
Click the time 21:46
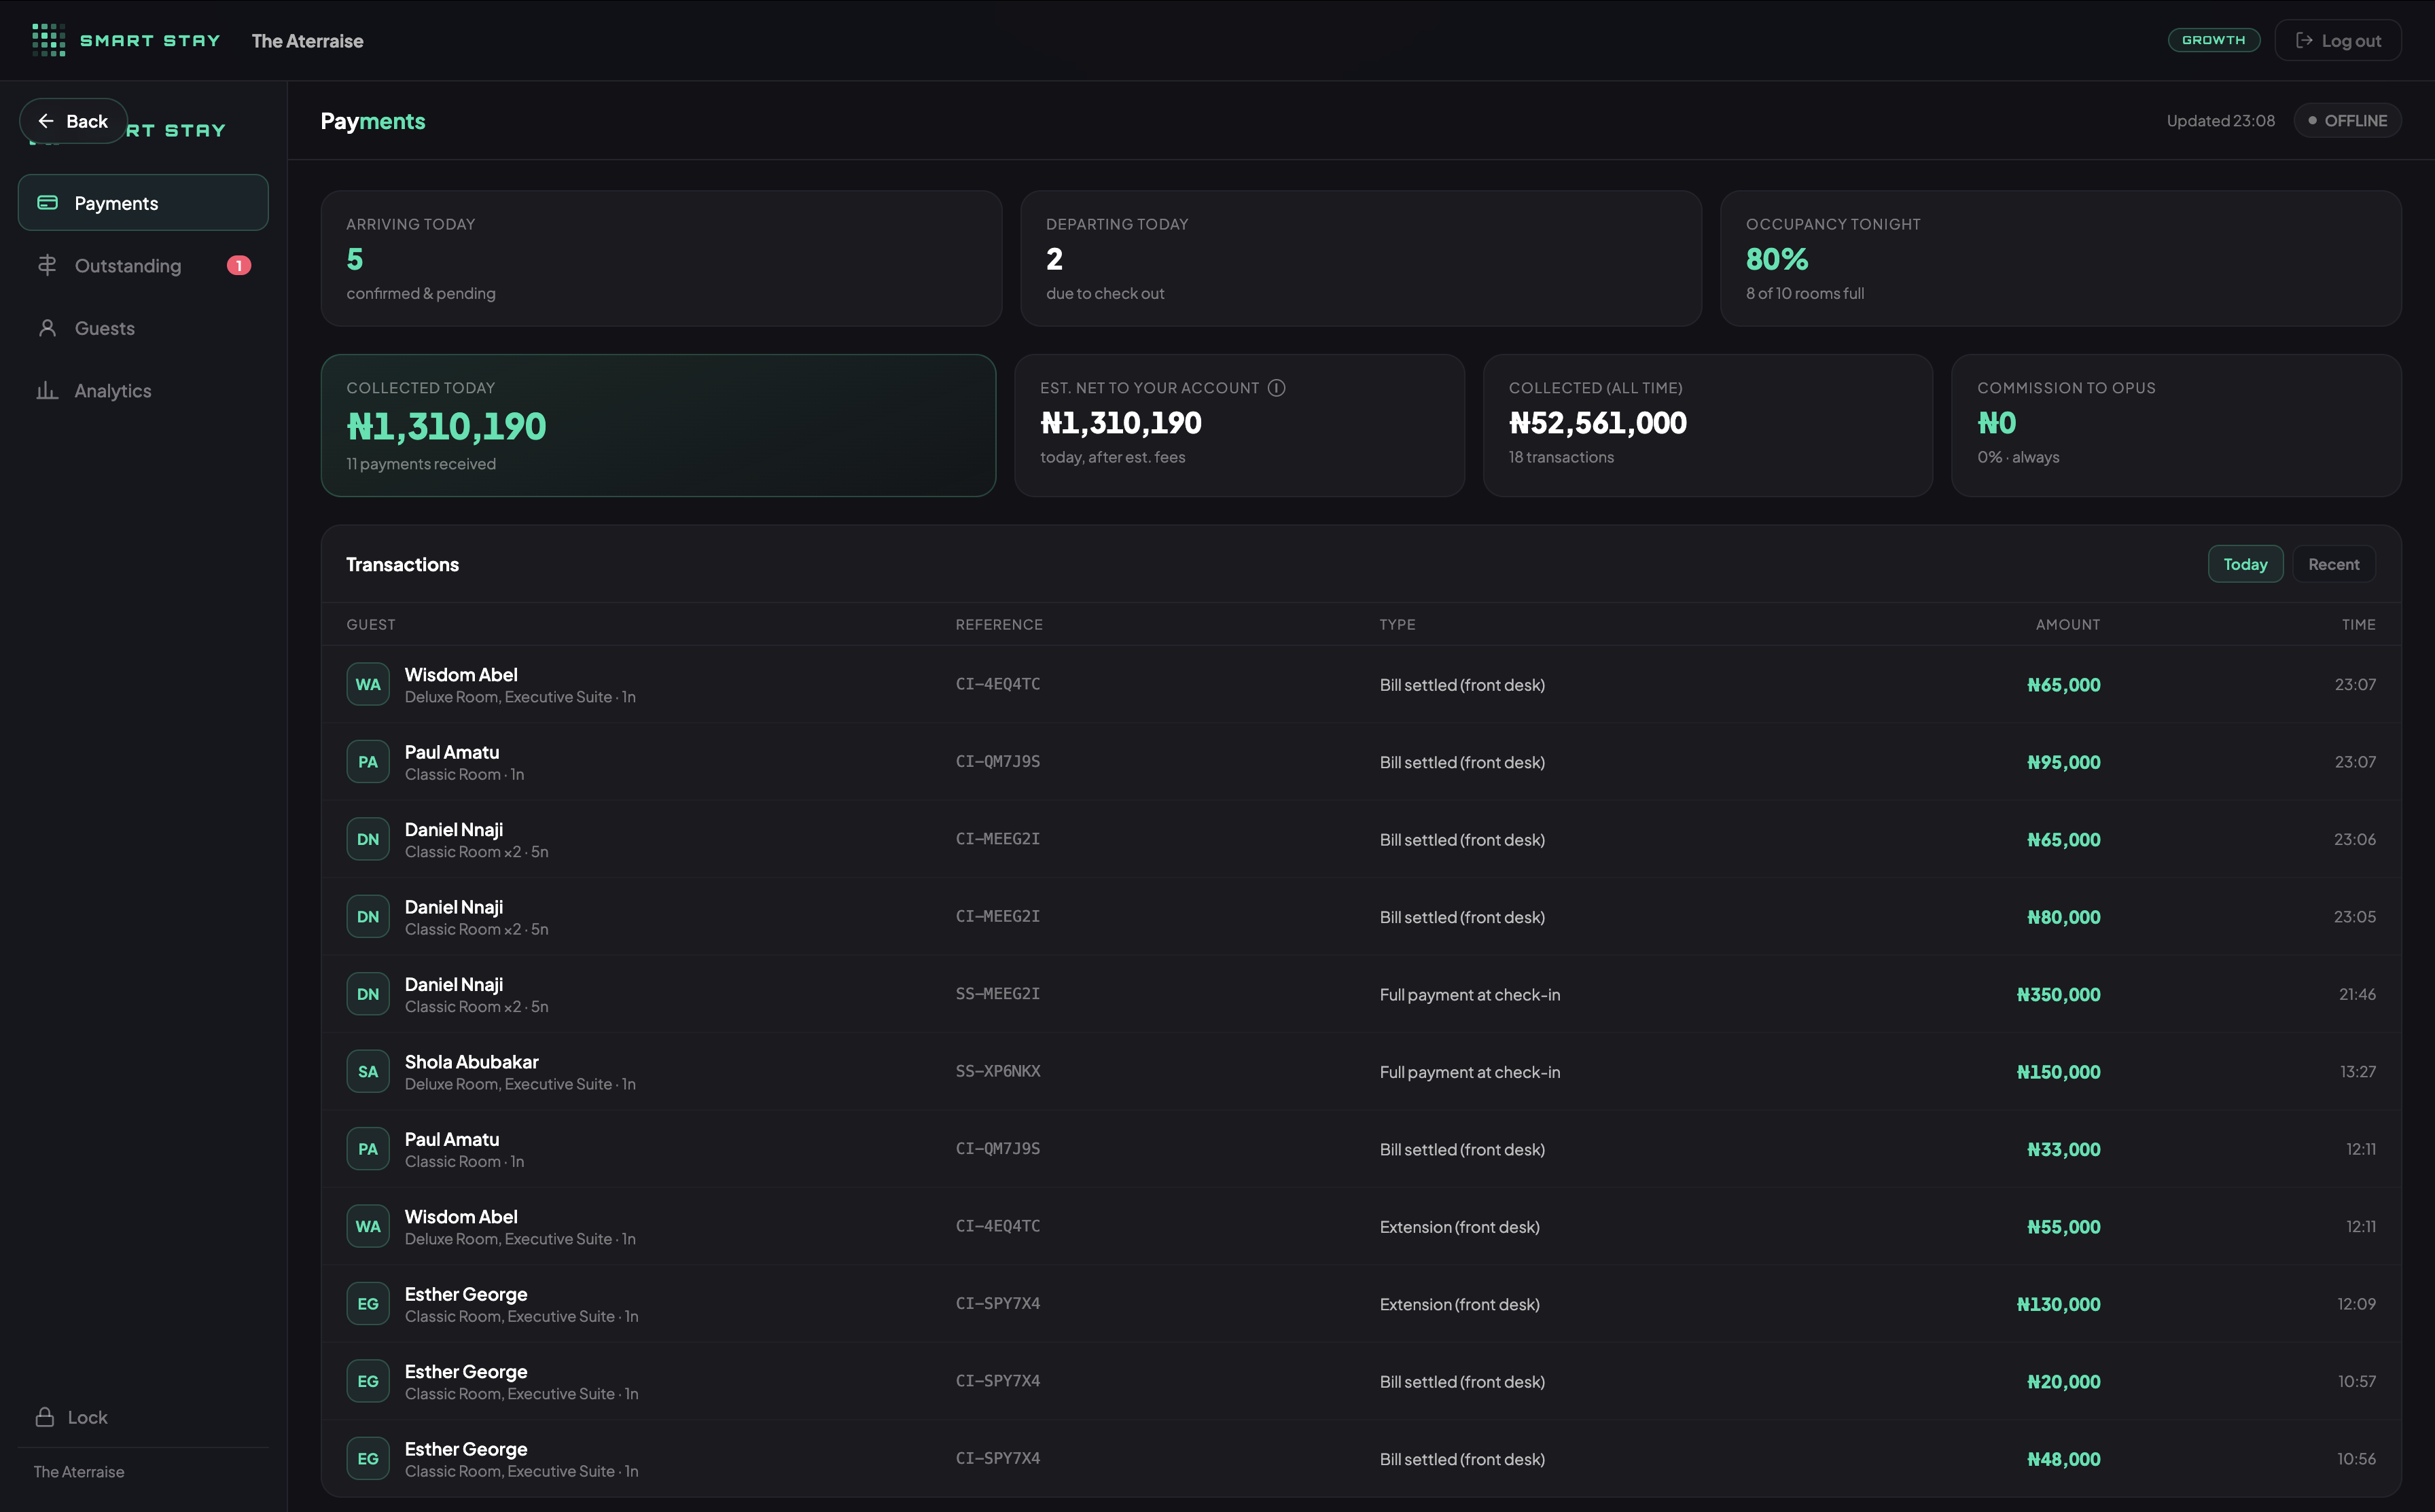click(x=2357, y=994)
